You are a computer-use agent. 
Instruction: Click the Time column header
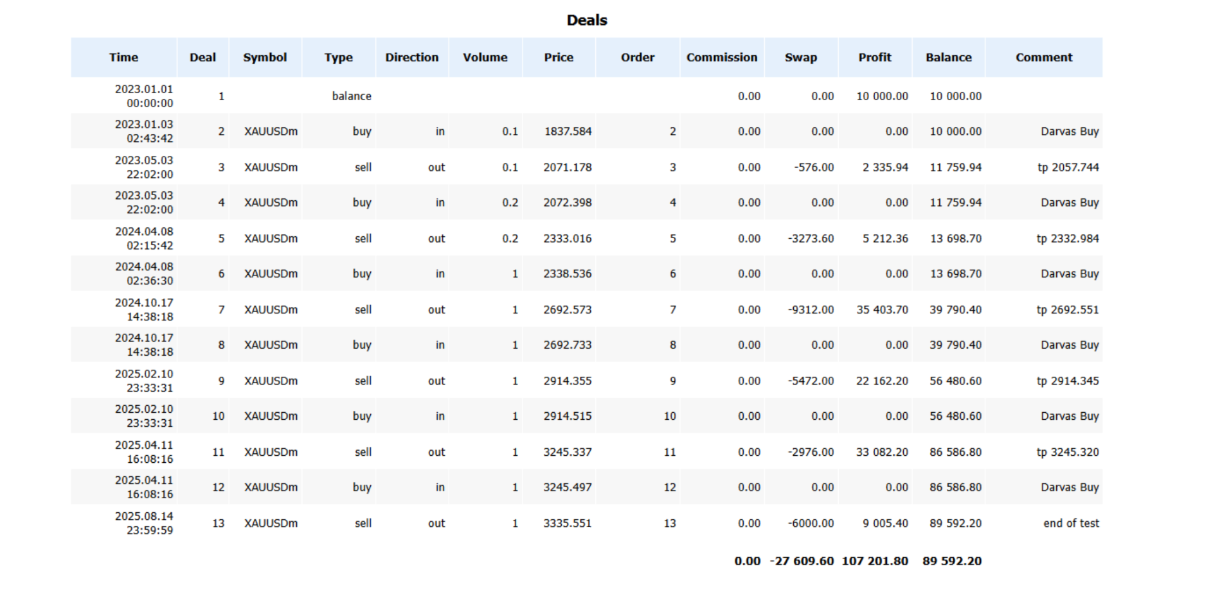123,57
